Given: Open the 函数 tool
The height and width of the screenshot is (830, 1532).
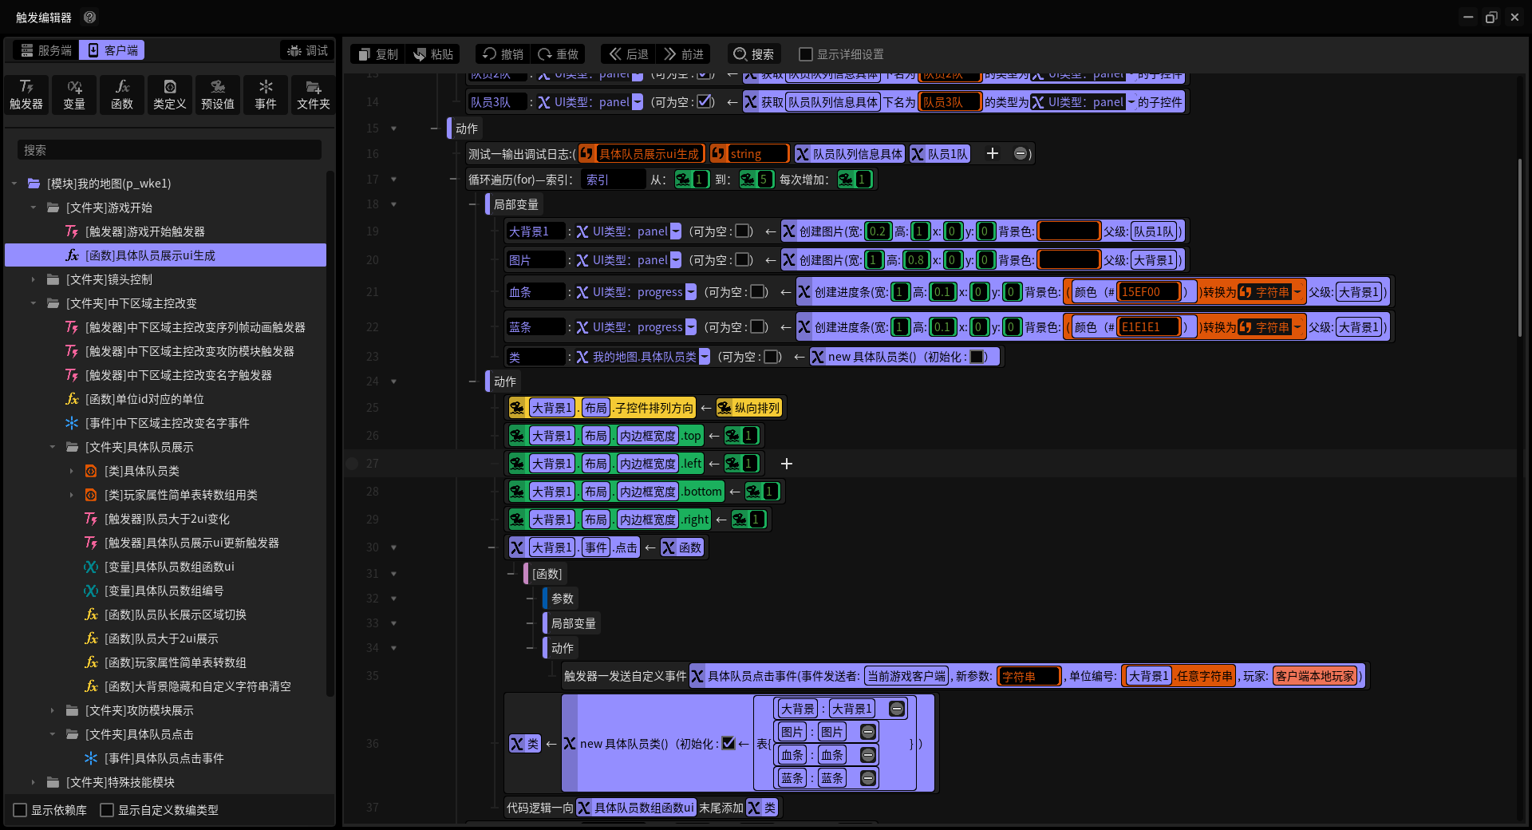Looking at the screenshot, I should [122, 94].
